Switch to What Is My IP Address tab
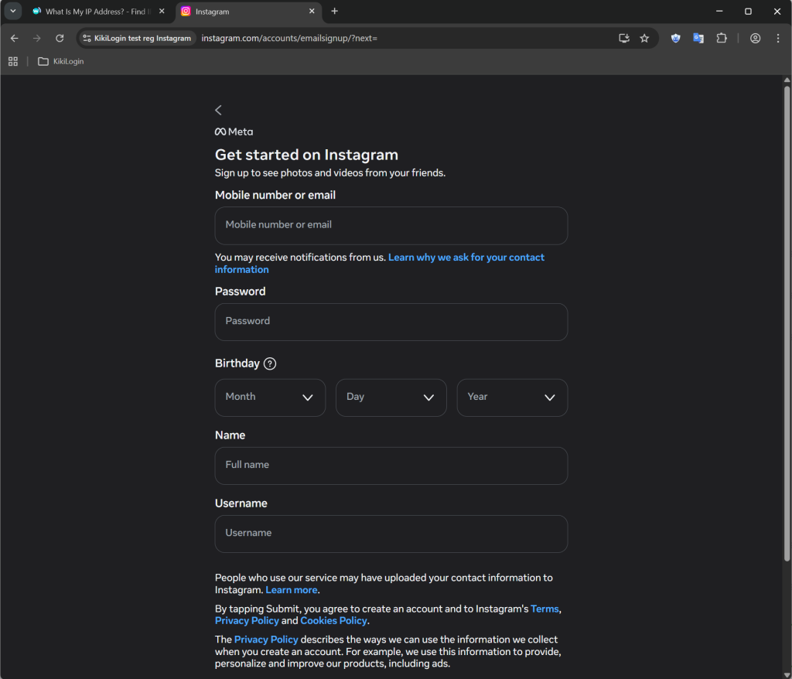792x679 pixels. click(x=98, y=12)
